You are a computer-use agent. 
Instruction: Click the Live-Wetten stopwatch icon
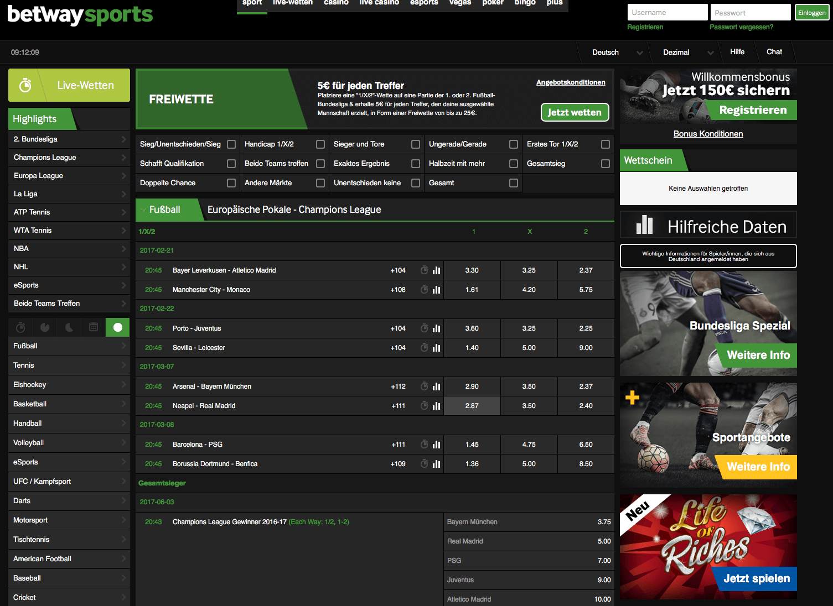click(25, 85)
